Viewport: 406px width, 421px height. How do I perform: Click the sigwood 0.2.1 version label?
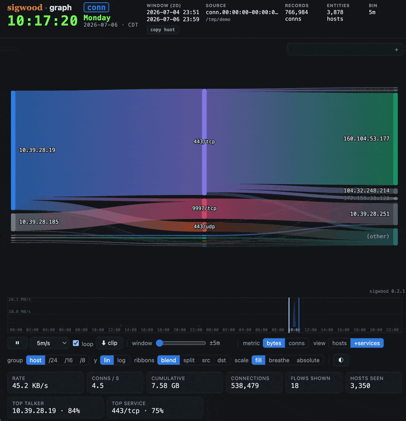[x=387, y=291]
